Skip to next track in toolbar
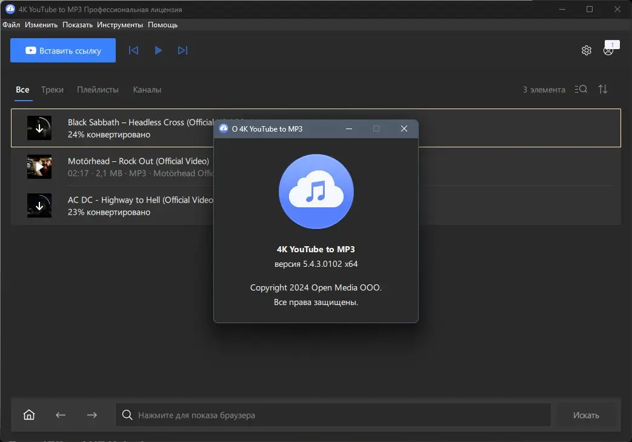632x442 pixels. click(x=182, y=50)
